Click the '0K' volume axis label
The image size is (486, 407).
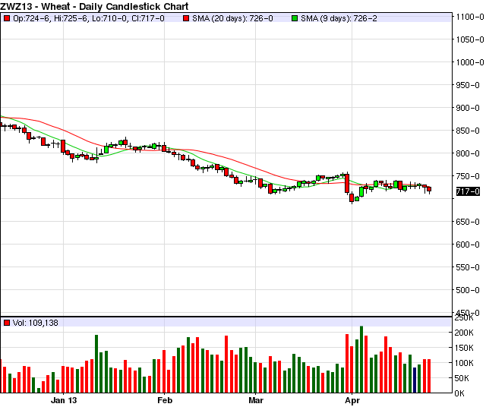click(x=459, y=393)
